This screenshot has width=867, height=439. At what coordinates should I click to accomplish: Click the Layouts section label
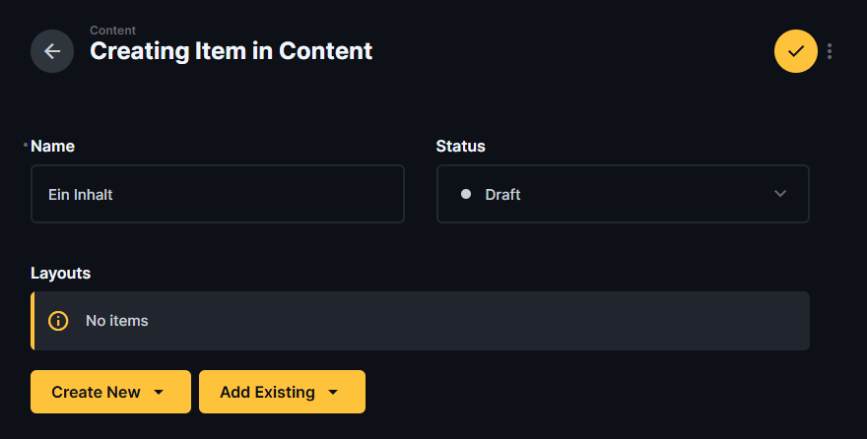pyautogui.click(x=61, y=273)
